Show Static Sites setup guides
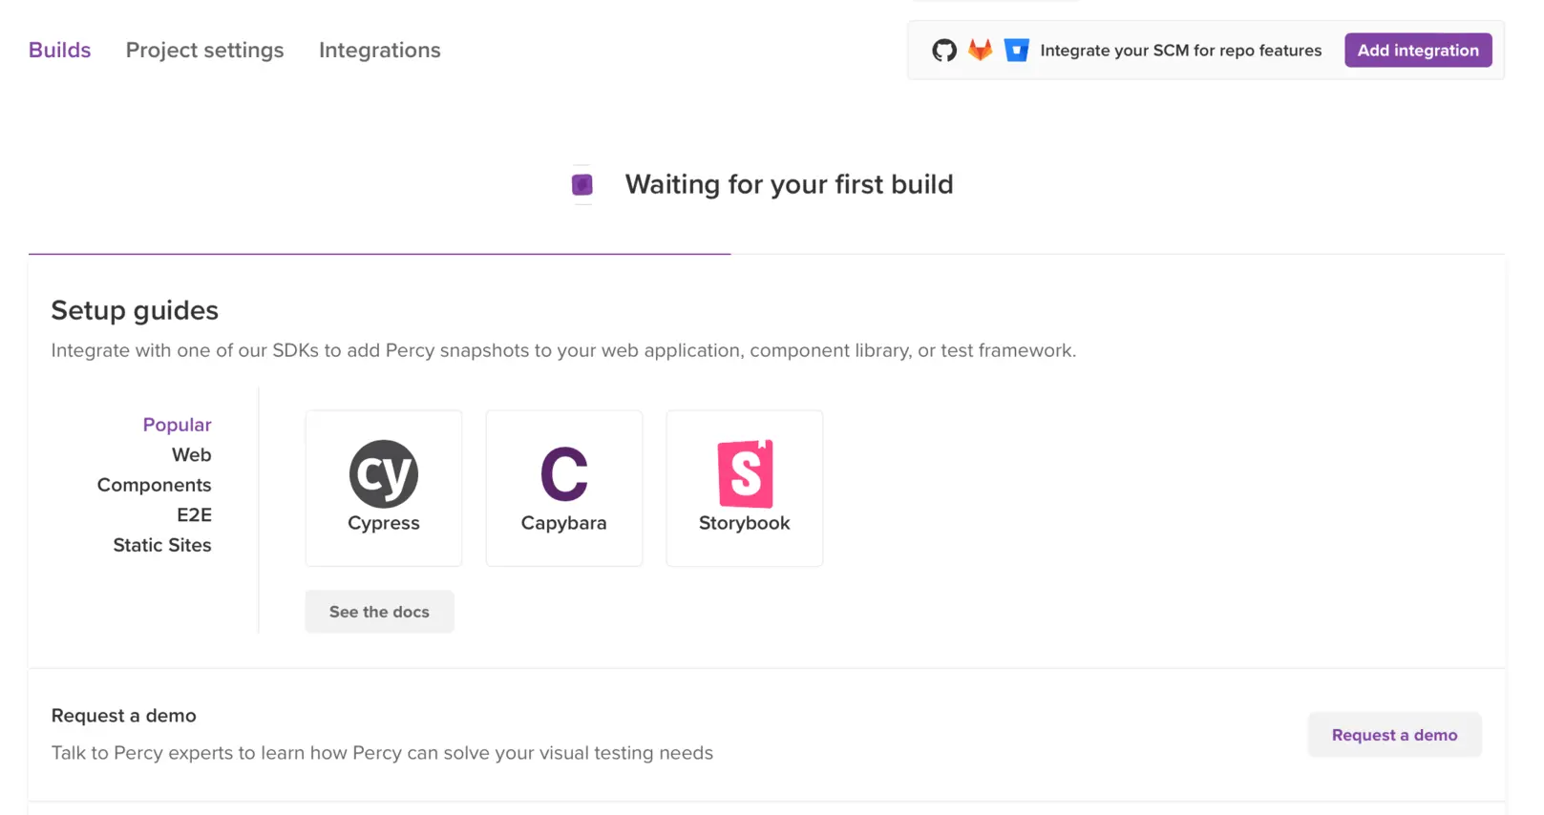 click(x=162, y=545)
